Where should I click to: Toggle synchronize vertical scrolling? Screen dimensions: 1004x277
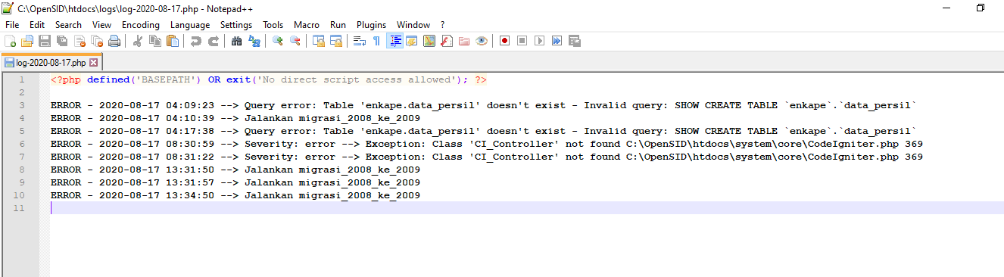(319, 41)
